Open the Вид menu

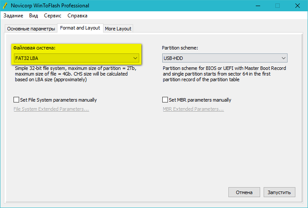pos(33,16)
